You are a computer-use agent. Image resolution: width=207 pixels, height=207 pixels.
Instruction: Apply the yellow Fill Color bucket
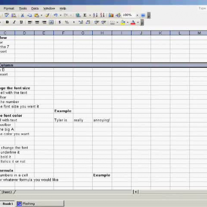pyautogui.click(x=123, y=22)
